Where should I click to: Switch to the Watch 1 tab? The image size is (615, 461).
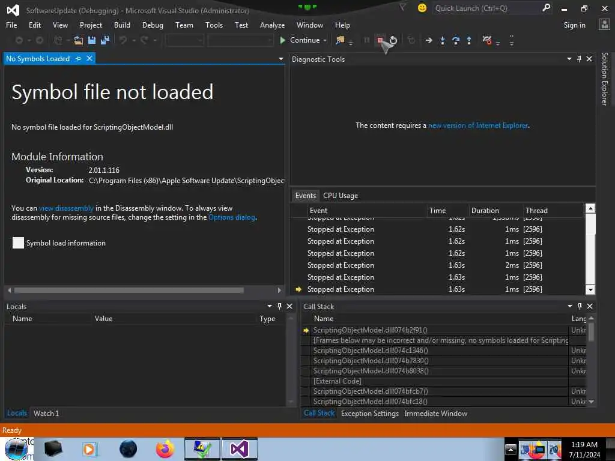pos(46,413)
